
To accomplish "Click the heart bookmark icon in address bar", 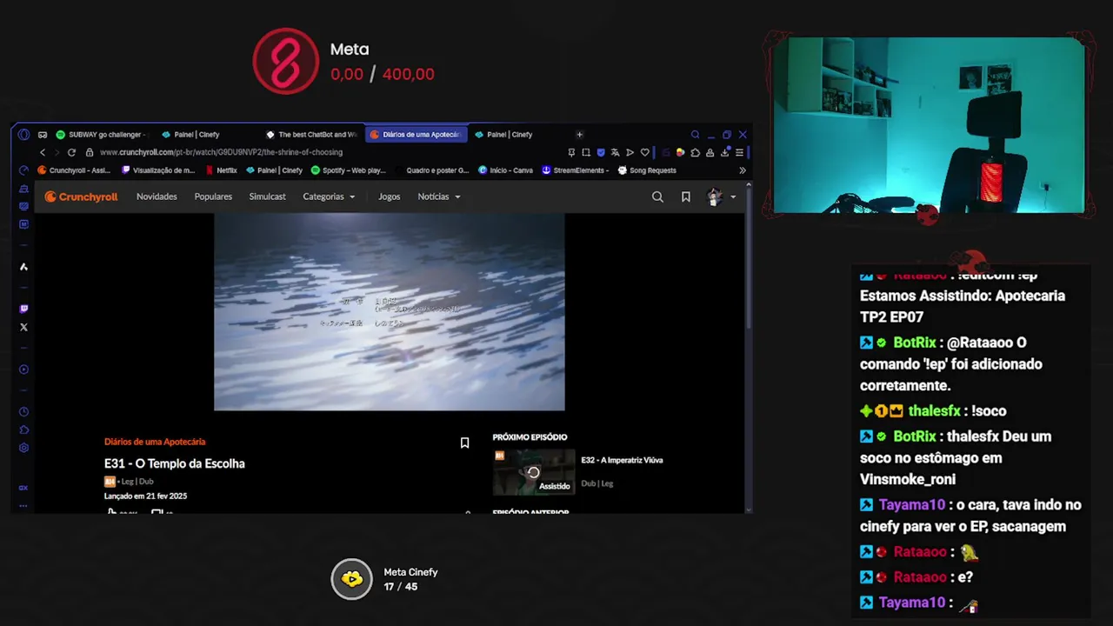I will click(644, 152).
